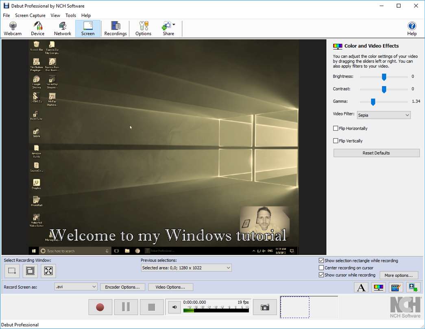Select the window selection tool

[30, 271]
